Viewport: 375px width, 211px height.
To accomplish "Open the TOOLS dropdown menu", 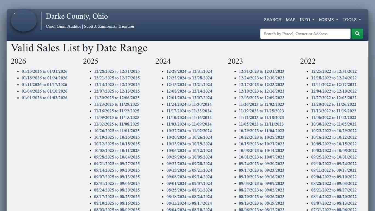I will pyautogui.click(x=351, y=20).
